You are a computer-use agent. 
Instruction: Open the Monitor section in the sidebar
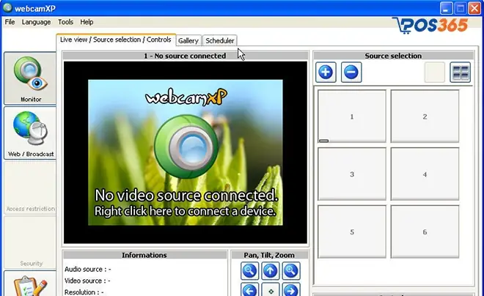[30, 78]
